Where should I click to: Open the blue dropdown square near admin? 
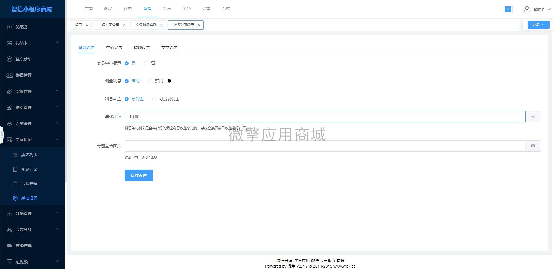point(508,9)
